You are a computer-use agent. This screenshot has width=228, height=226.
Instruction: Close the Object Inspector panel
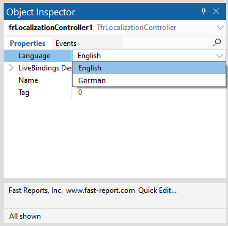(x=216, y=12)
